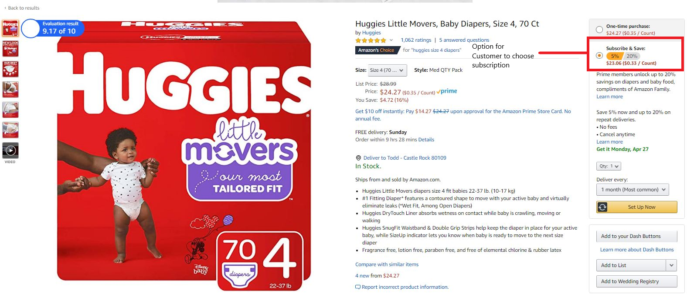Open the Deliver every 1 month dropdown
This screenshot has width=687, height=294.
point(633,190)
